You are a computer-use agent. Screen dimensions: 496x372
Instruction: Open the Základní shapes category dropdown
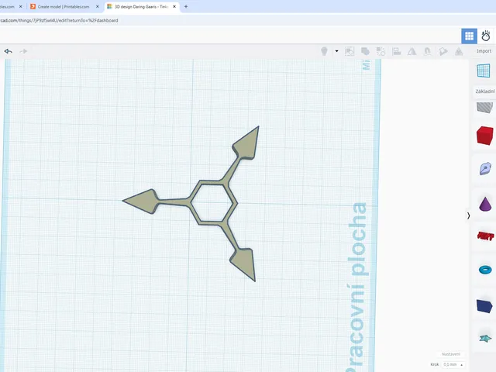pos(484,91)
